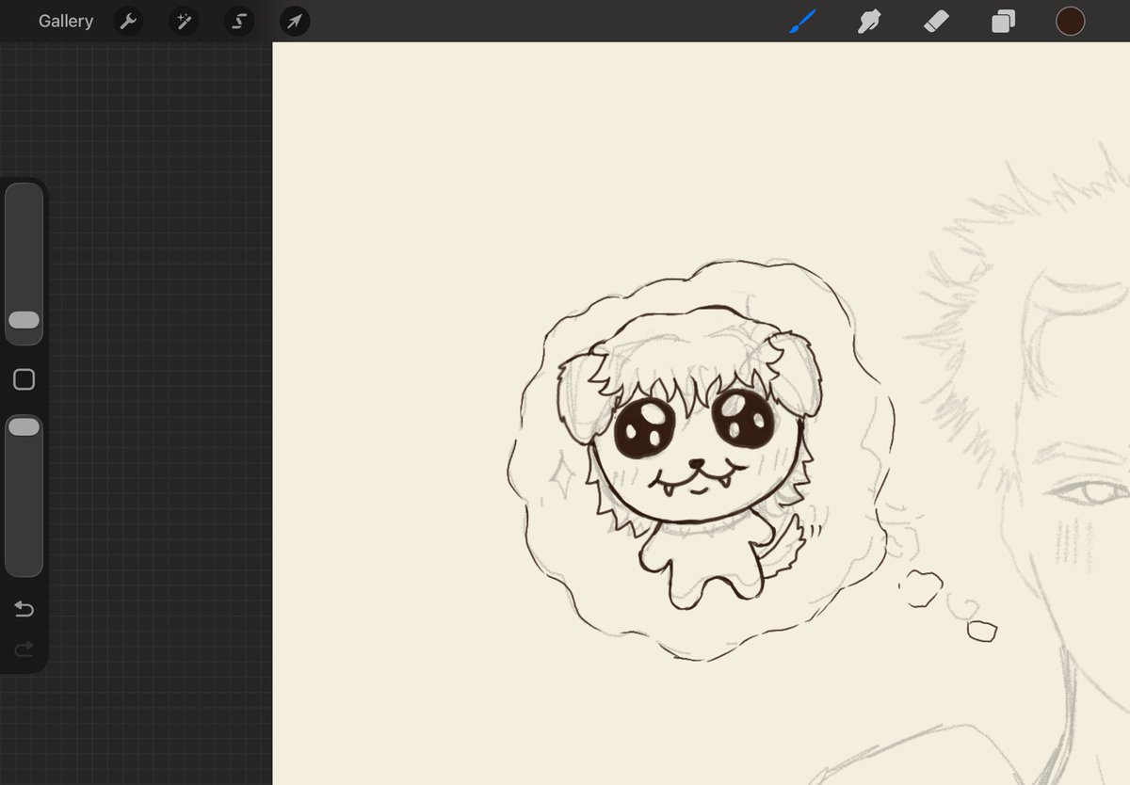The image size is (1130, 785).
Task: Open the Adjustments magic wand menu
Action: [x=184, y=21]
